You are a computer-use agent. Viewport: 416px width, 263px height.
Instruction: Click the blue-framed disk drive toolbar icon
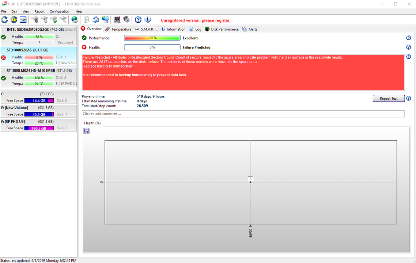click(23, 20)
